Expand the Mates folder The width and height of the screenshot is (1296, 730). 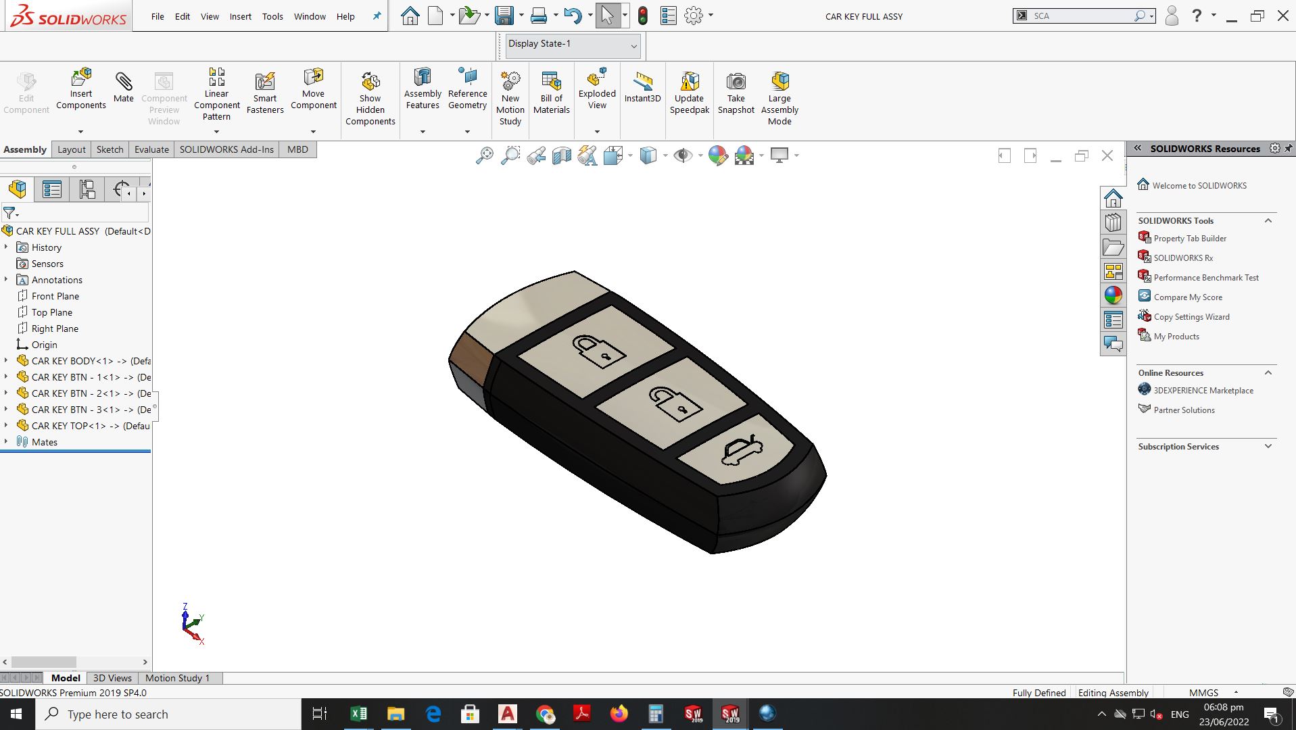coord(6,442)
